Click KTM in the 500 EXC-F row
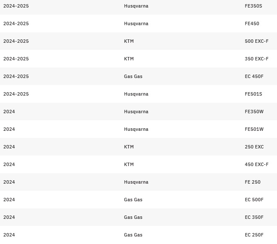The image size is (277, 244). point(129,42)
